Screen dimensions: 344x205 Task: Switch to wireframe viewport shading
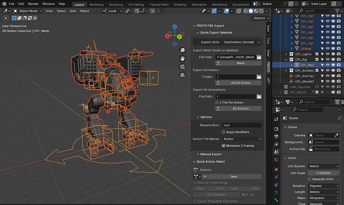[x=246, y=11]
